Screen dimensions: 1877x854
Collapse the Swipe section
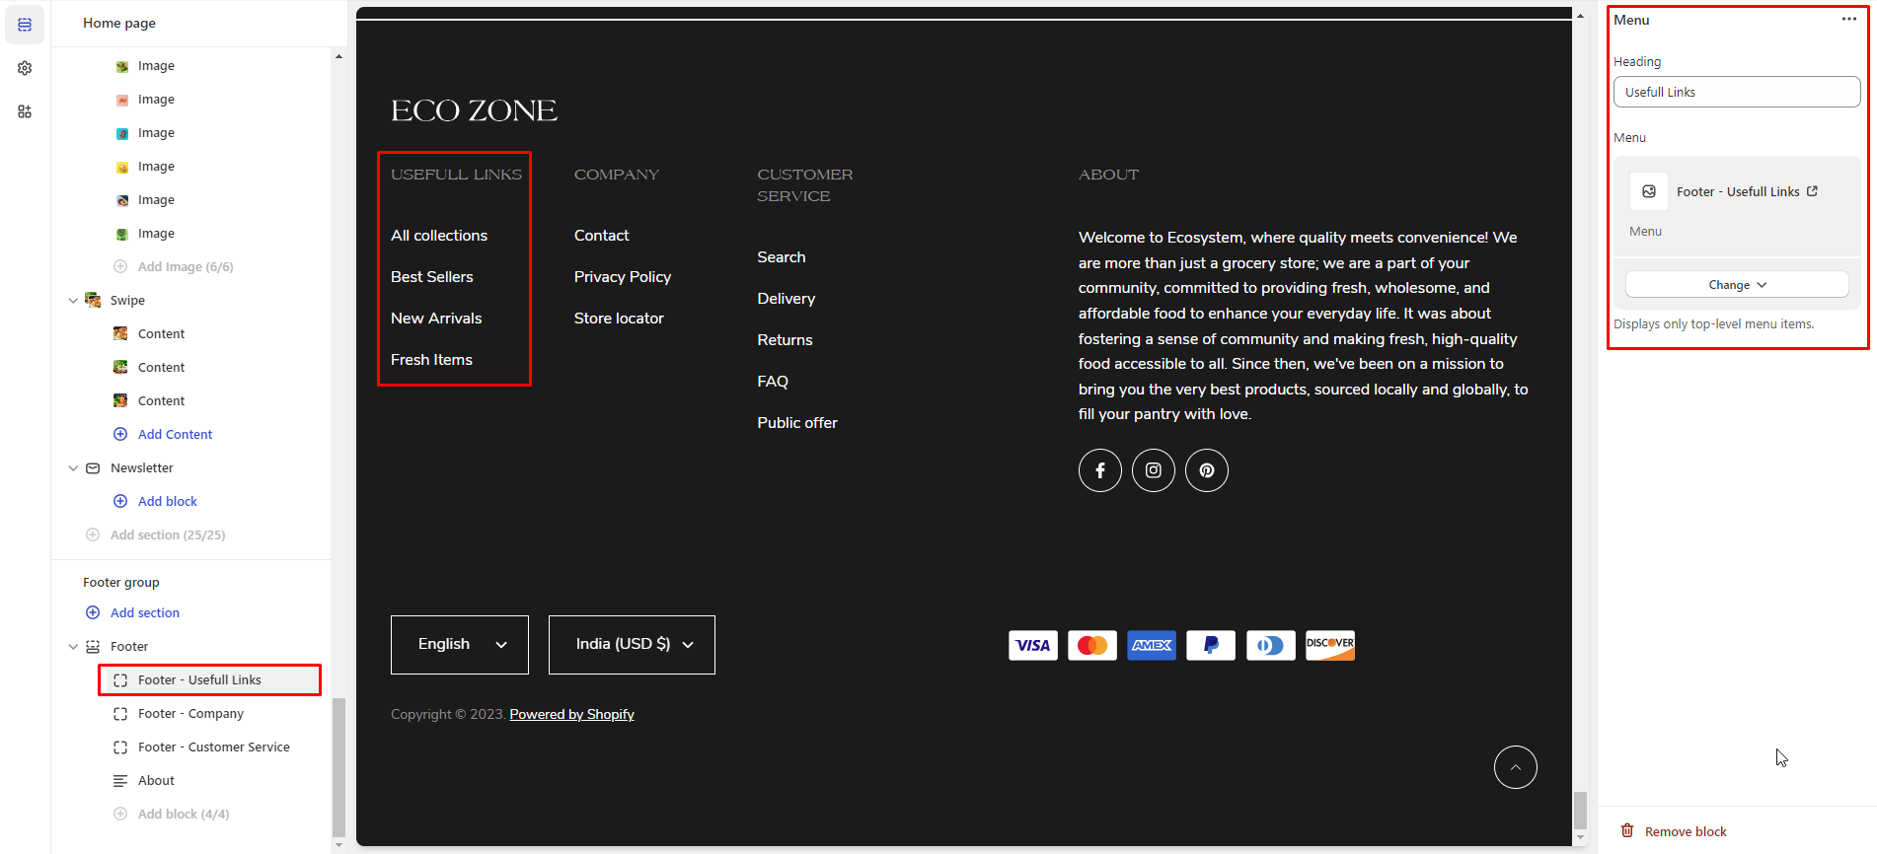[x=73, y=301]
